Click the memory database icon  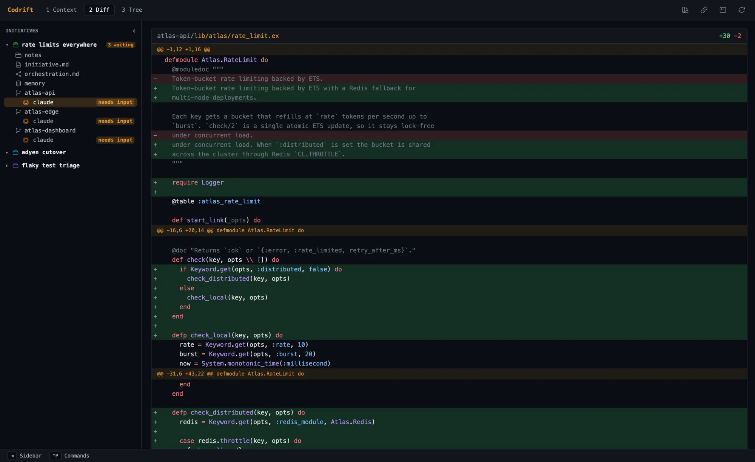18,83
